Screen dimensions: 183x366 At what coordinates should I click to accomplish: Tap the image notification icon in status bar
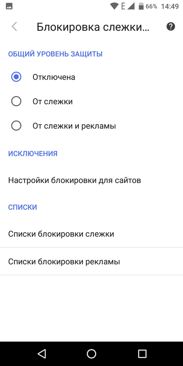[x=9, y=7]
